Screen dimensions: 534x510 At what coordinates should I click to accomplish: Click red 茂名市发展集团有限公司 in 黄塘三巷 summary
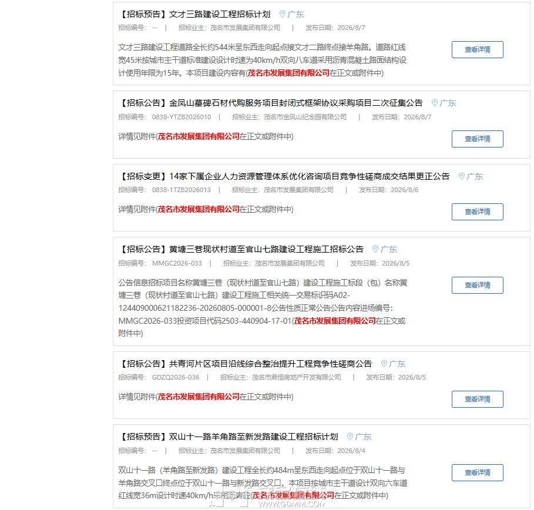click(335, 321)
